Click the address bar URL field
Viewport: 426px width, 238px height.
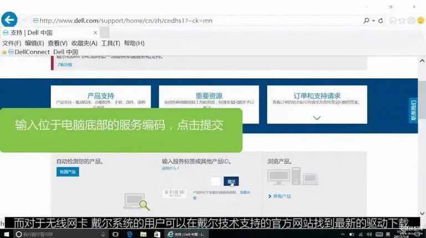[x=197, y=21]
